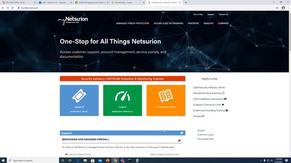Open the Partners menu
The width and height of the screenshot is (291, 163).
193,24
